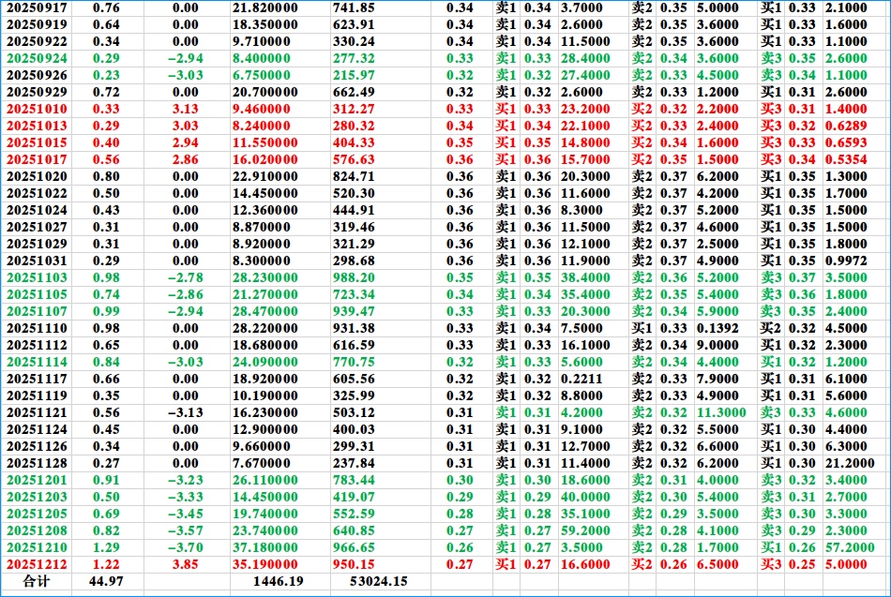Image resolution: width=891 pixels, height=597 pixels.
Task: Select red date 20251212
Action: pyautogui.click(x=37, y=564)
